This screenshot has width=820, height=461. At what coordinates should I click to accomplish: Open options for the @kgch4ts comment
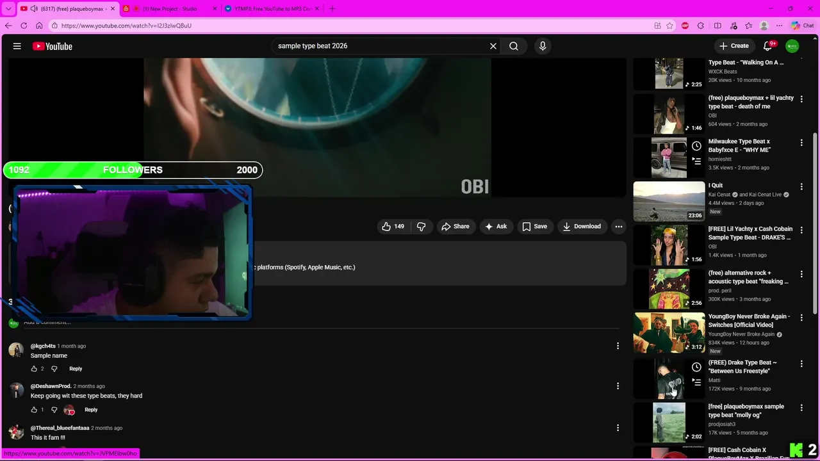click(618, 346)
